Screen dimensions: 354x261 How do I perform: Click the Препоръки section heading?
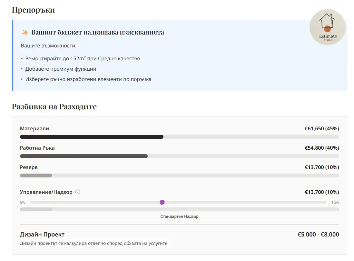click(x=33, y=10)
